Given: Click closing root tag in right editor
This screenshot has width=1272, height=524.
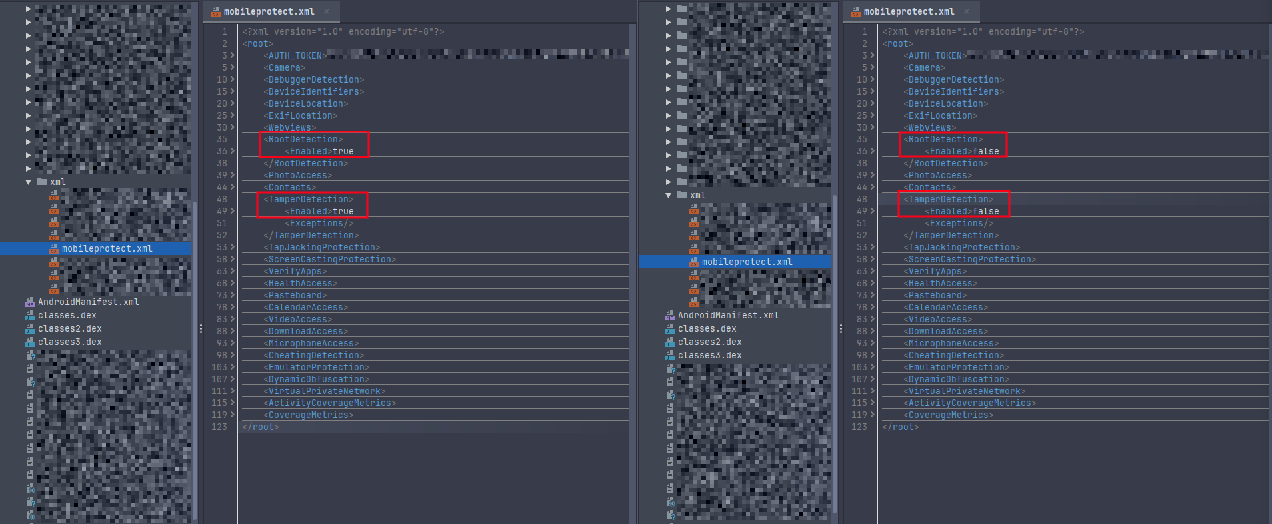Looking at the screenshot, I should [901, 427].
